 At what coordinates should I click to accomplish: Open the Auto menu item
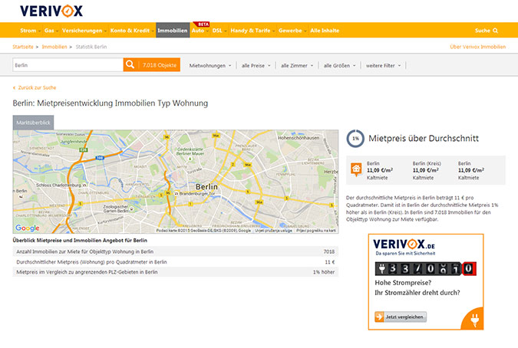tap(200, 31)
